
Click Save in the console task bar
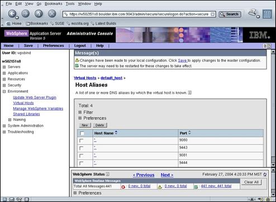(x=28, y=46)
